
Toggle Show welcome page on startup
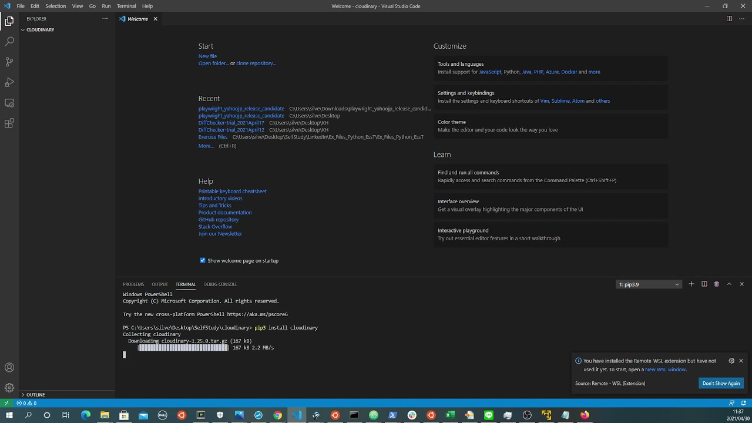203,261
